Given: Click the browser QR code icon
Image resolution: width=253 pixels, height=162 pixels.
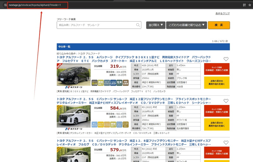Looking at the screenshot, I should tap(244, 5).
